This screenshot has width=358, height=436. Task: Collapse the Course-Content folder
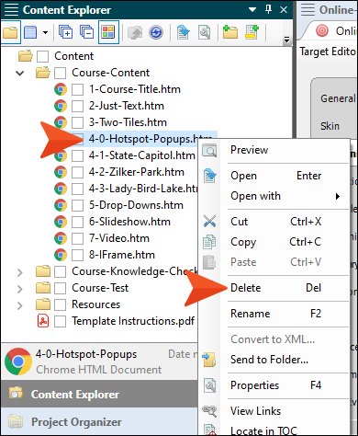click(20, 73)
